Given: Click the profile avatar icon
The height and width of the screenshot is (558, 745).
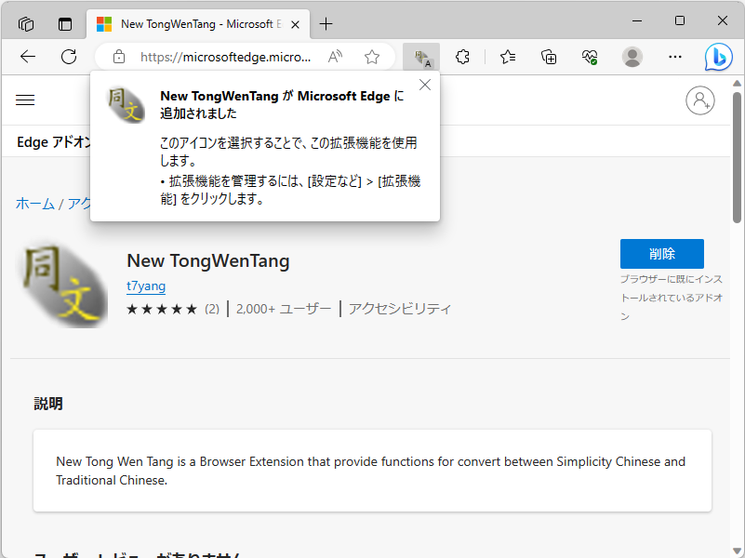Looking at the screenshot, I should click(x=632, y=57).
